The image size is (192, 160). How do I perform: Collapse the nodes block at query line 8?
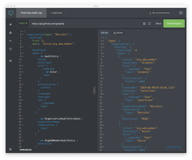click(22, 53)
